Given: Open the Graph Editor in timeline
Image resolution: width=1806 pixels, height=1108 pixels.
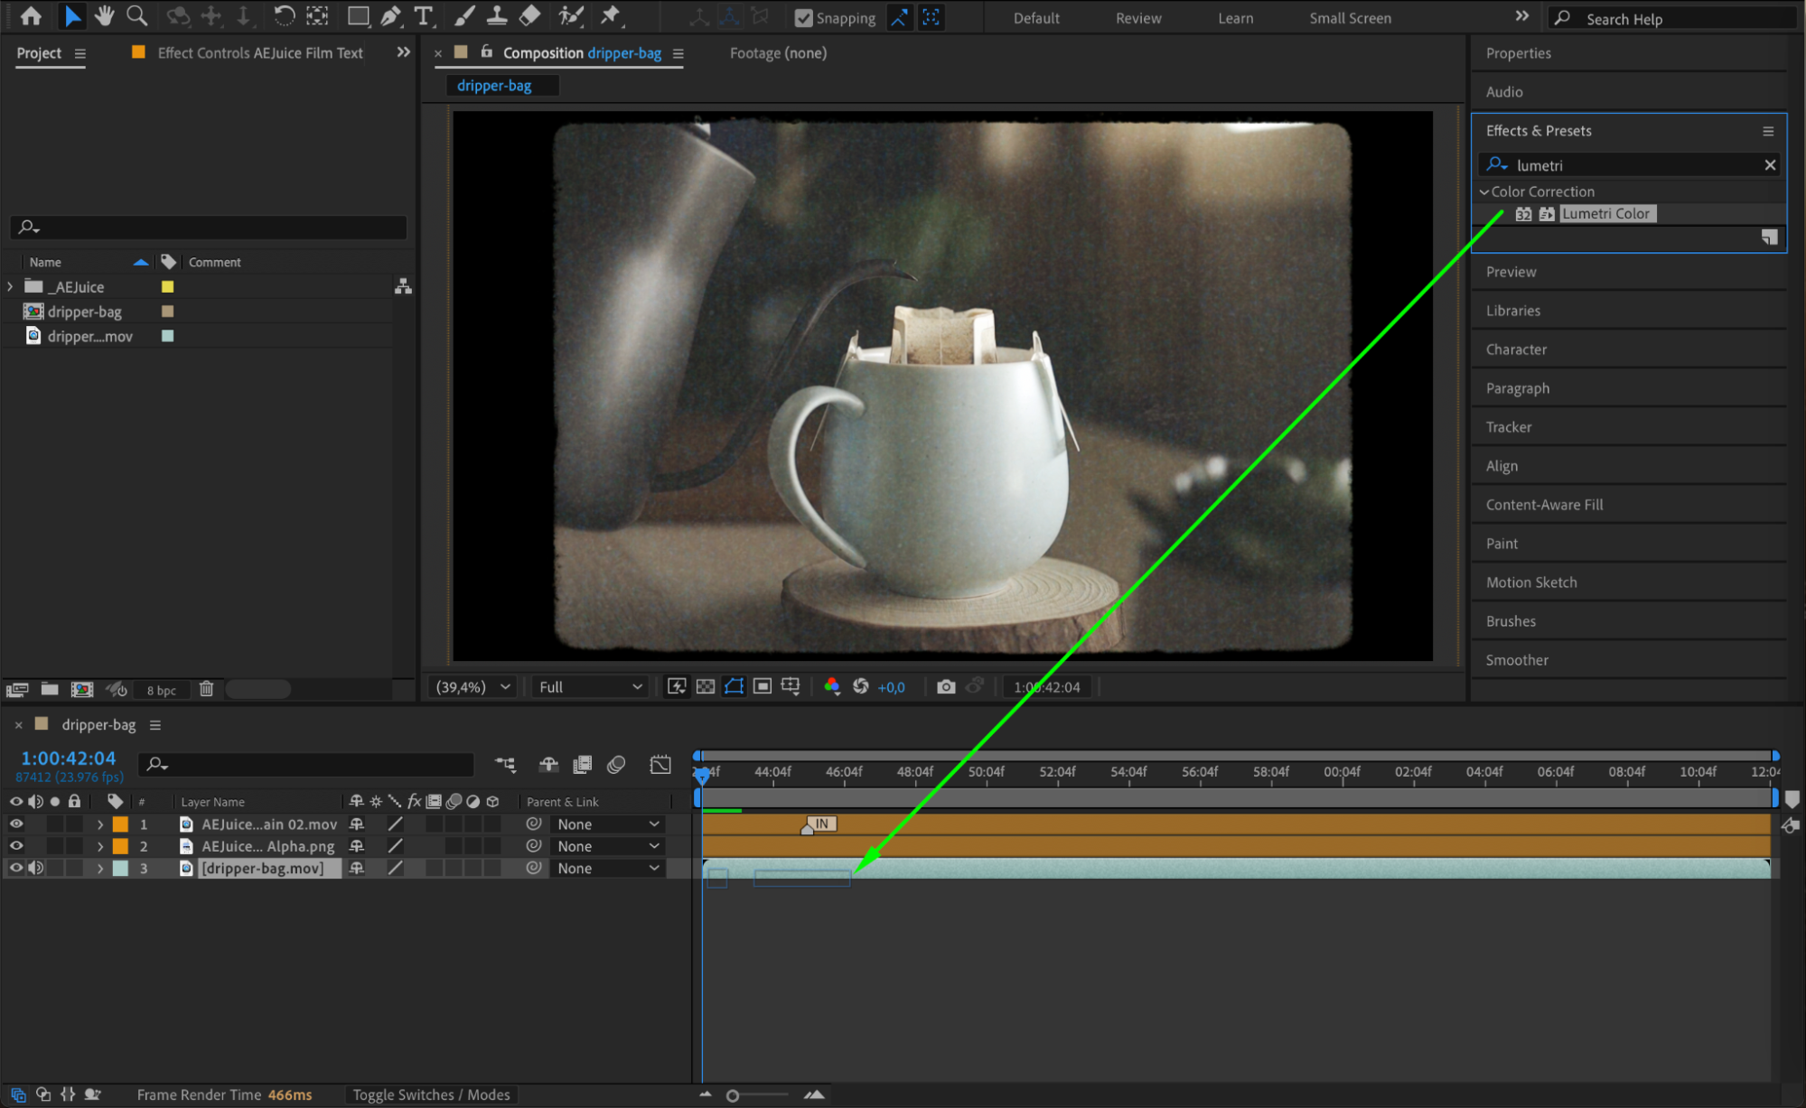Looking at the screenshot, I should (660, 765).
